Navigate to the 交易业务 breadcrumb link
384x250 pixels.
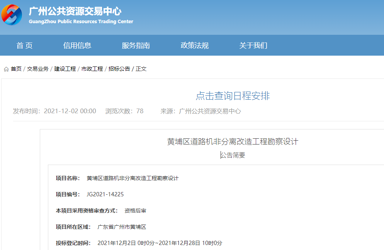click(38, 69)
